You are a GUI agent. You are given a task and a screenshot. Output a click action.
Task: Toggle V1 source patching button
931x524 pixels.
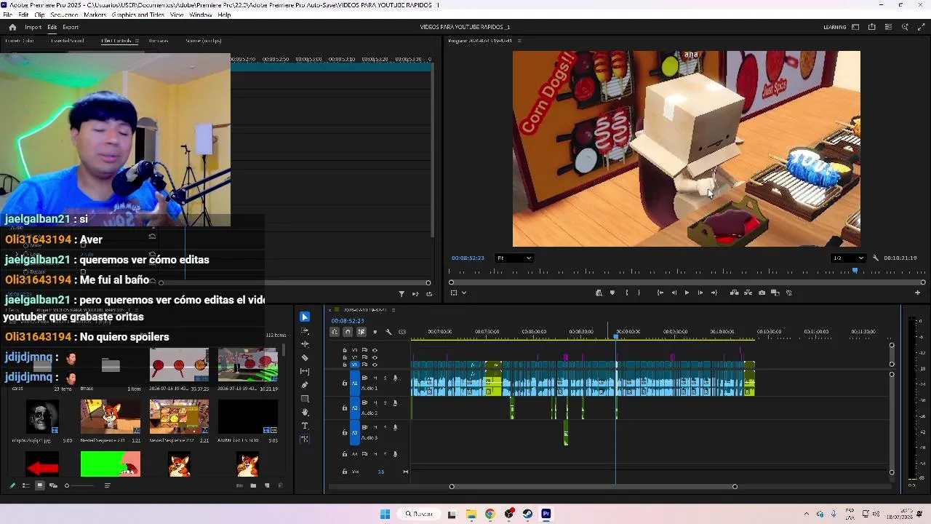click(355, 365)
